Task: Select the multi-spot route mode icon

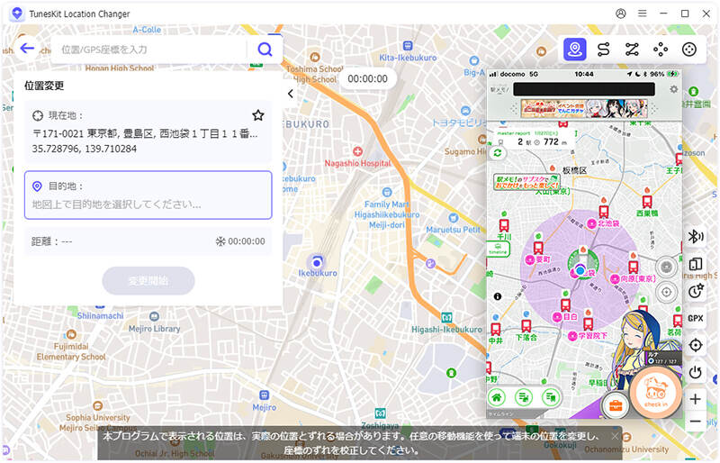Action: pos(632,50)
